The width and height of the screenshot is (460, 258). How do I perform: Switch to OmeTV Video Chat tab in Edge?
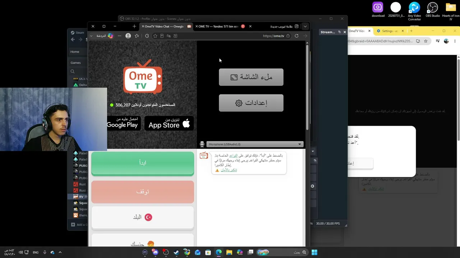point(166,26)
